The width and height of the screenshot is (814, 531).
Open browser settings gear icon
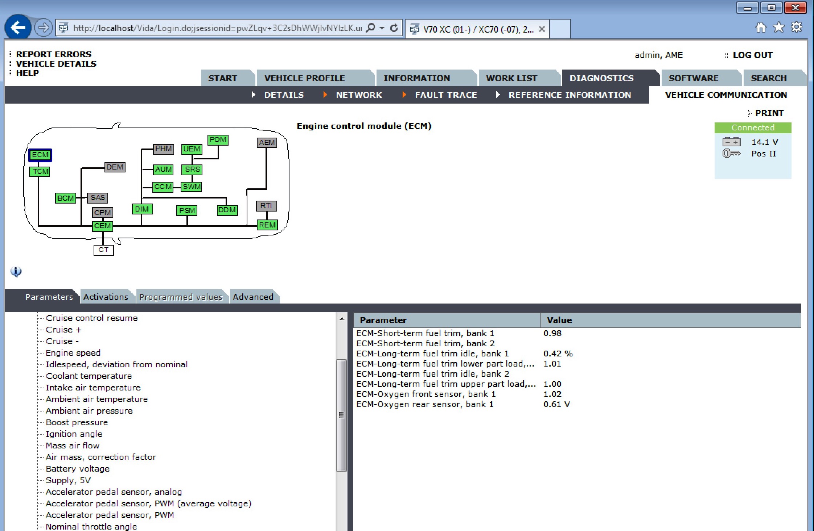[796, 27]
